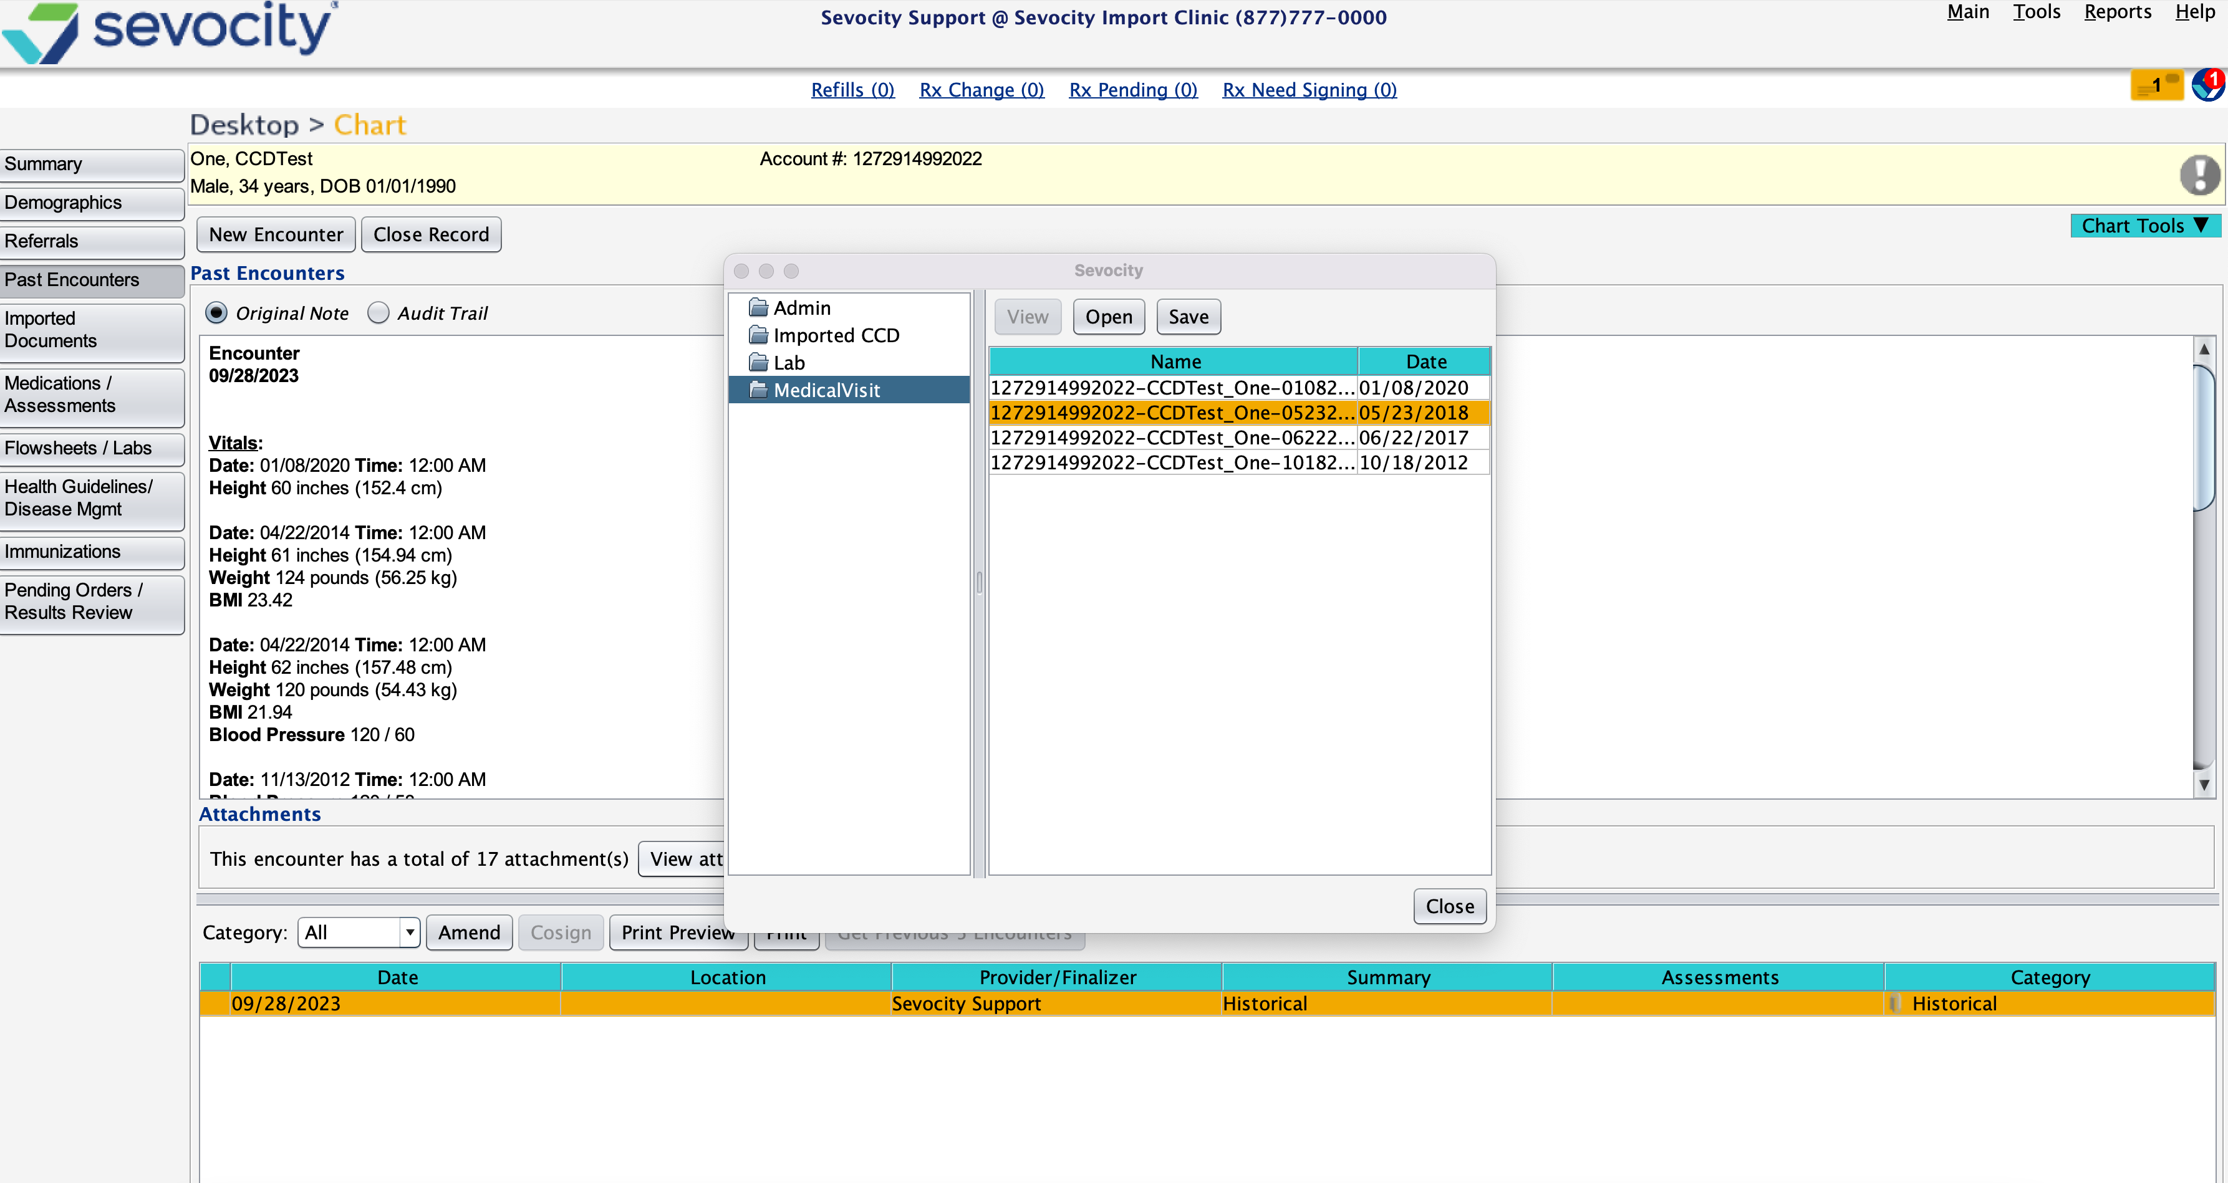The width and height of the screenshot is (2228, 1183).
Task: Click the encounter note scrollbar down arrow
Action: pos(2203,785)
